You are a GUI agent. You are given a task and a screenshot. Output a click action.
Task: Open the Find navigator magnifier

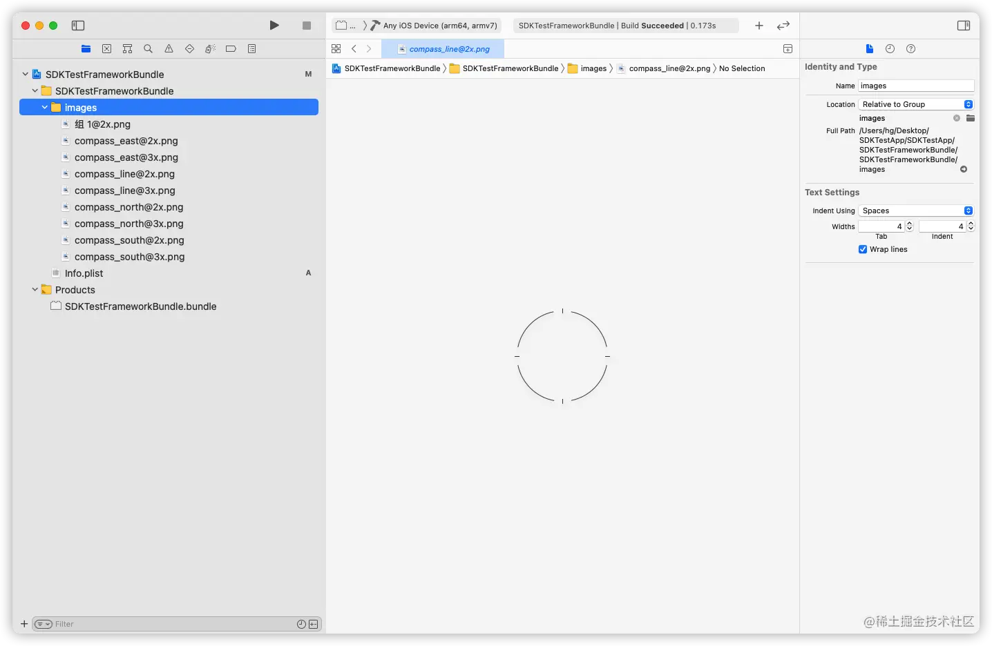tap(148, 49)
